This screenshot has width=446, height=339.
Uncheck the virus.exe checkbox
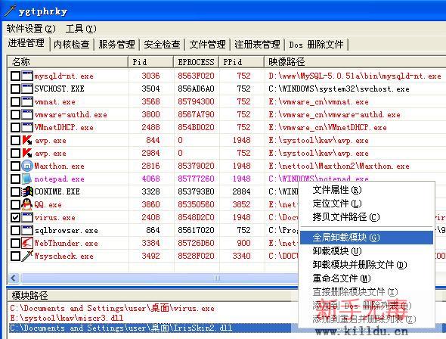tap(15, 217)
